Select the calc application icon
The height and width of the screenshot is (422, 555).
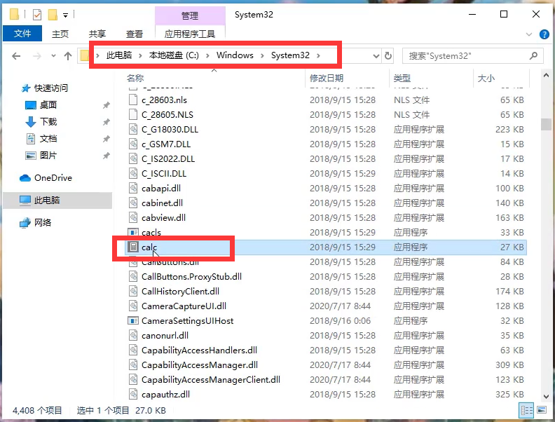(133, 247)
